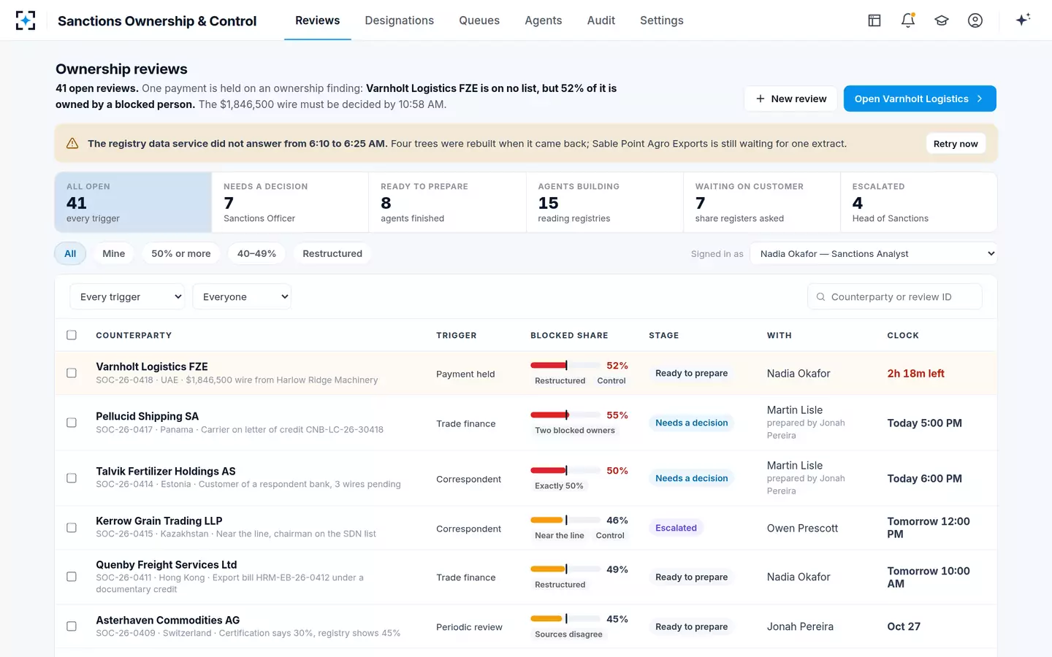Select the Agents Building summary card
1052x657 pixels.
coord(604,202)
